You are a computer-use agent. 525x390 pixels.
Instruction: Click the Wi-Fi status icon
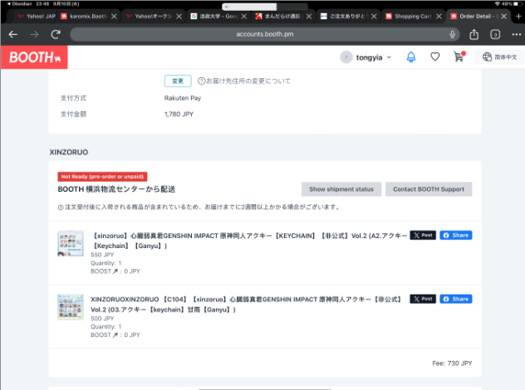tap(497, 3)
